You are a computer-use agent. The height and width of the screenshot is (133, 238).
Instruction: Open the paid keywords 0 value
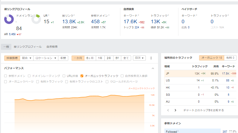click(x=183, y=21)
